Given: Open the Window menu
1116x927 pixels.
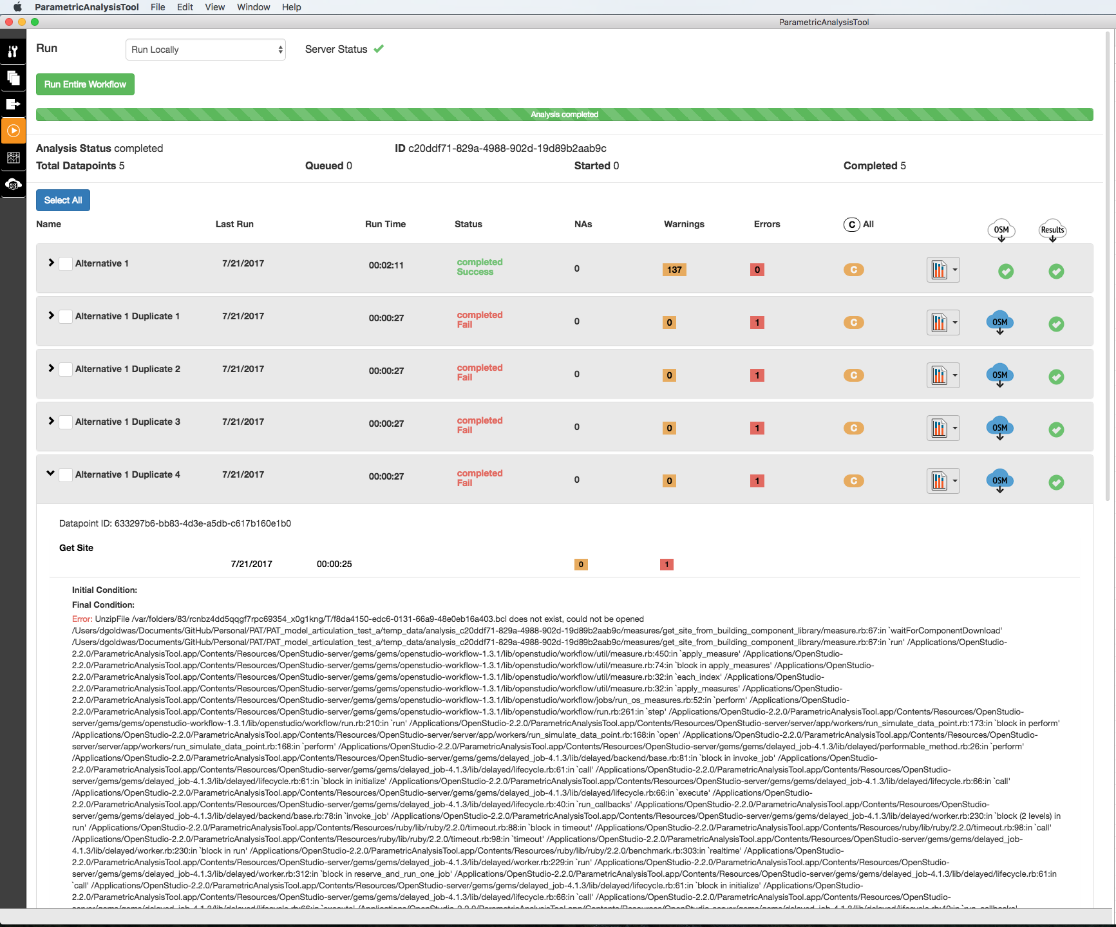Looking at the screenshot, I should point(254,7).
